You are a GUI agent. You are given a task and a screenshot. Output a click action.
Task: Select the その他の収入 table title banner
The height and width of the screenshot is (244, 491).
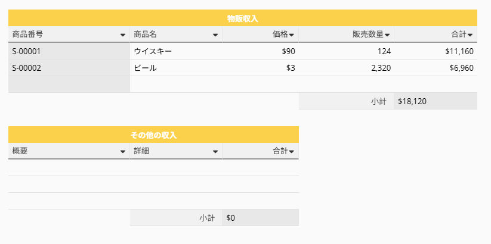click(153, 134)
